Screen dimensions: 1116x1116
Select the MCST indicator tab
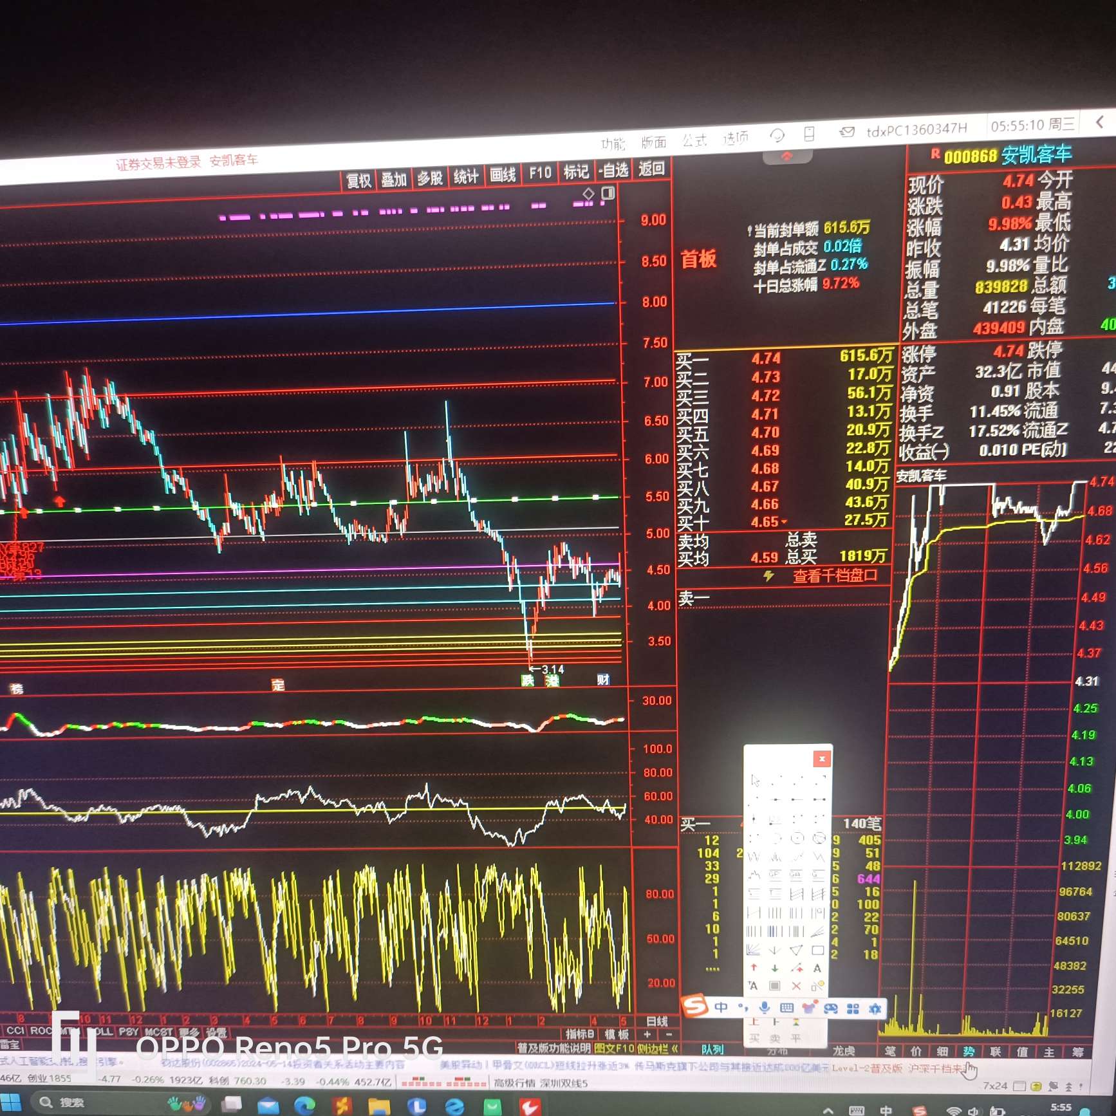(158, 1032)
